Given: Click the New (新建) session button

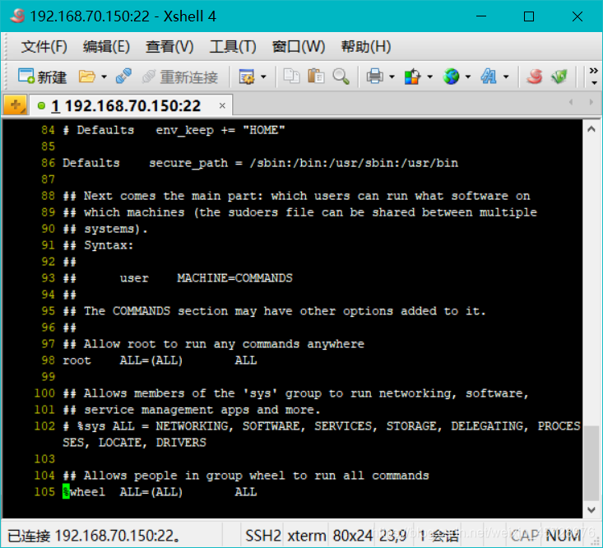Looking at the screenshot, I should pyautogui.click(x=42, y=77).
